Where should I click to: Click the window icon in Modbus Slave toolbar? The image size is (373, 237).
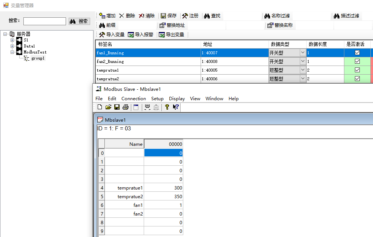click(x=136, y=107)
